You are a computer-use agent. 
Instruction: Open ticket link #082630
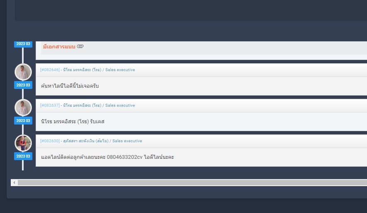(x=50, y=141)
